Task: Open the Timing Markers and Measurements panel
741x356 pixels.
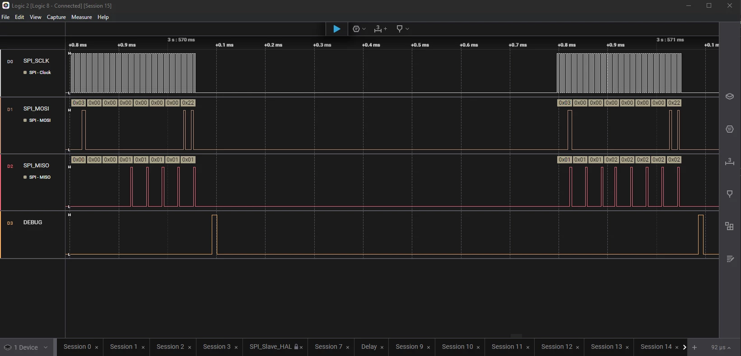Action: pyautogui.click(x=730, y=162)
